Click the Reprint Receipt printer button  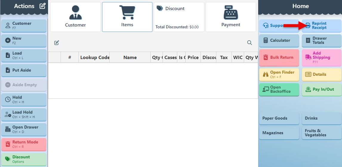pos(321,26)
